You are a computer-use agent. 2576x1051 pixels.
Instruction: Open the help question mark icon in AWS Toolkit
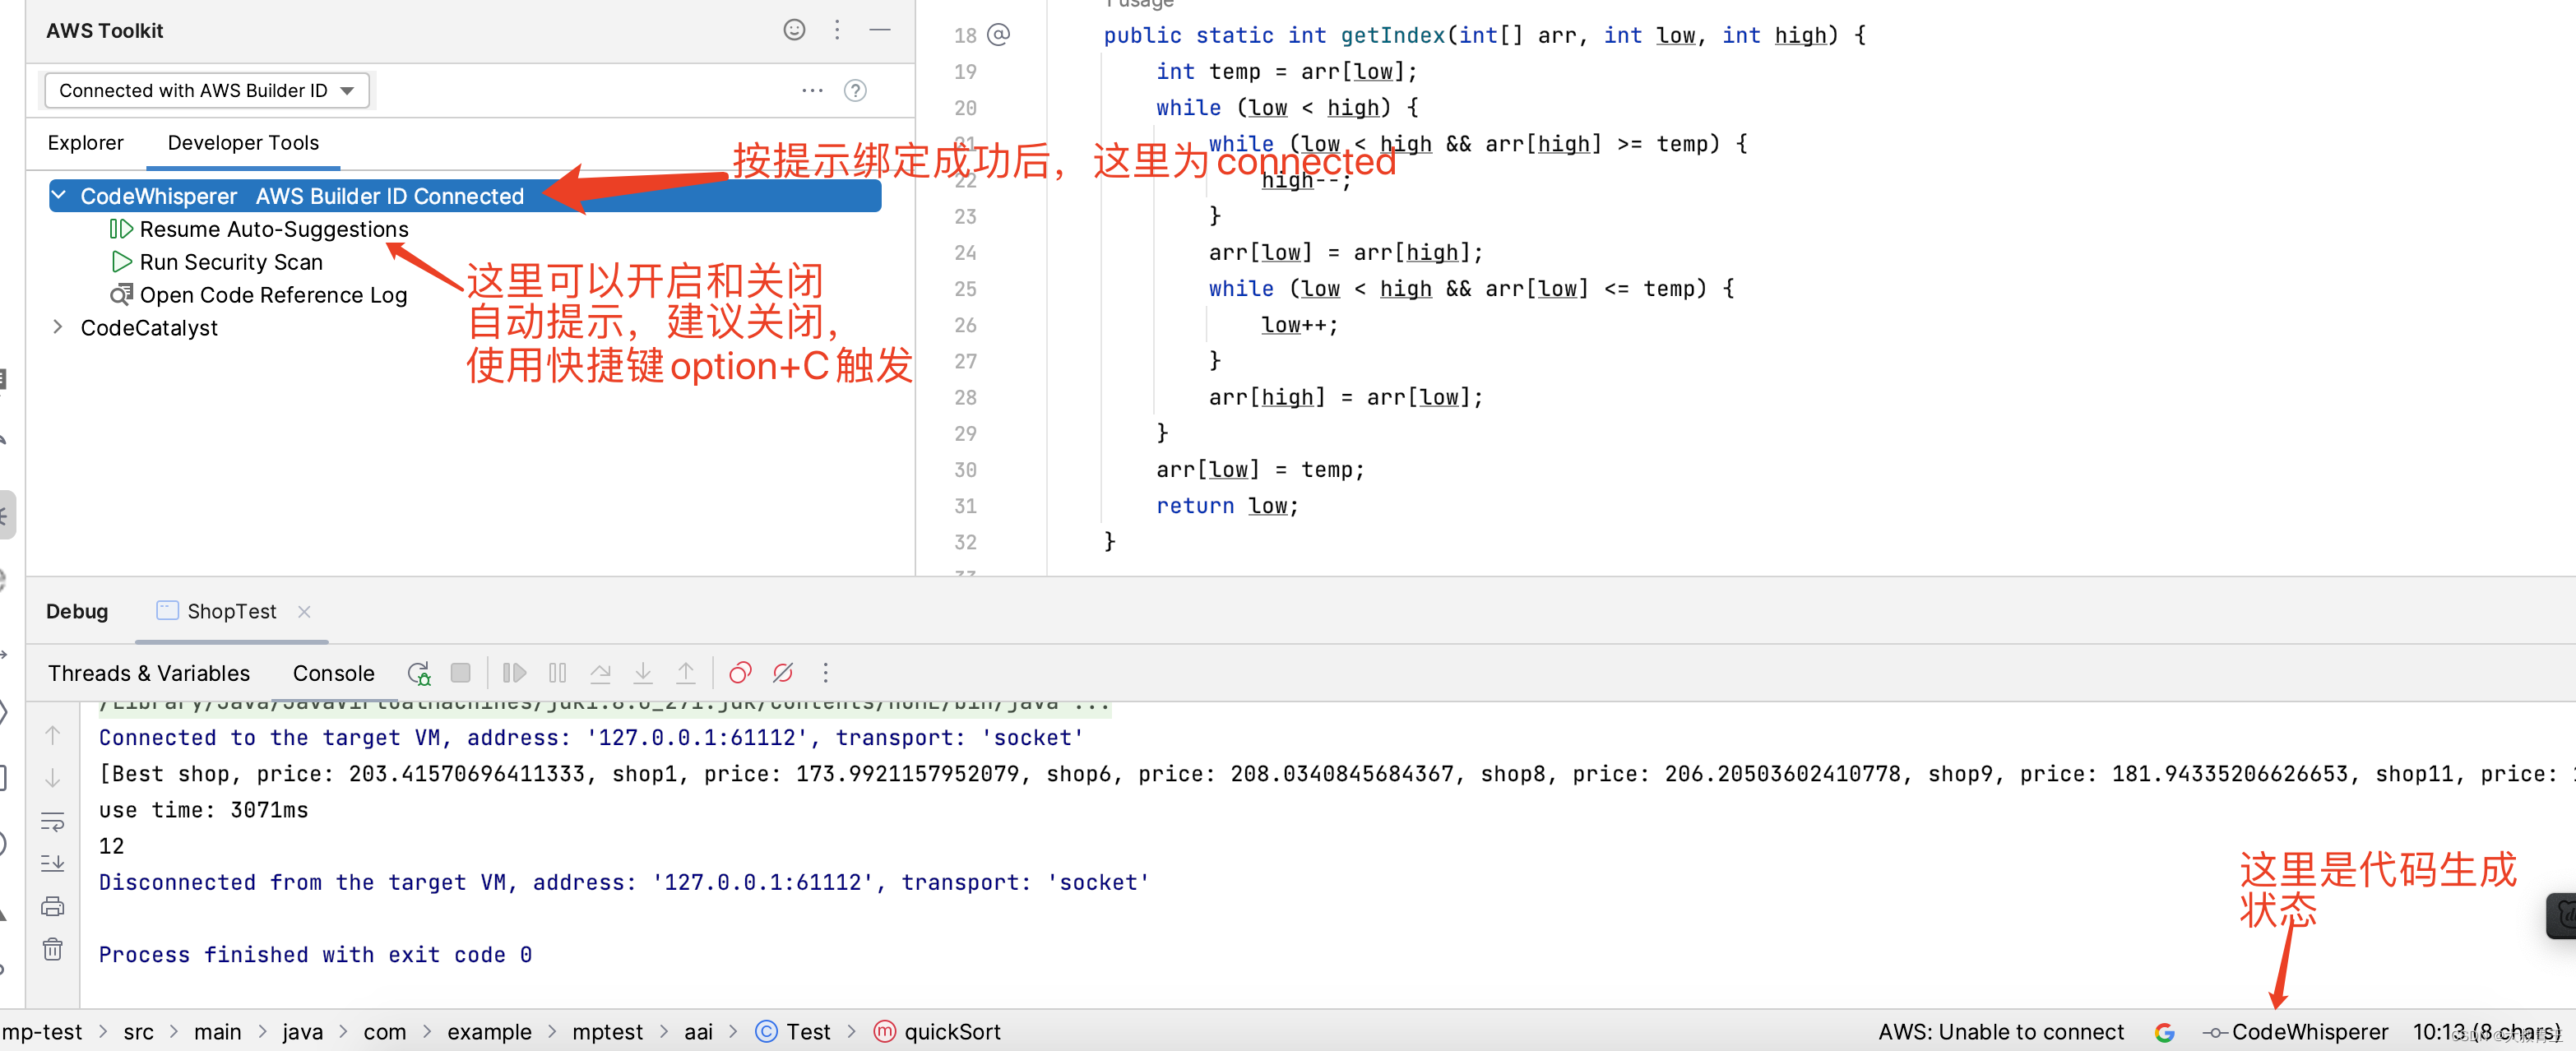855,90
